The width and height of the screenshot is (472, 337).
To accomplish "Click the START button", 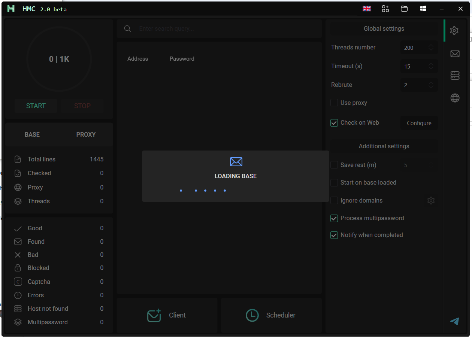I will coord(36,106).
